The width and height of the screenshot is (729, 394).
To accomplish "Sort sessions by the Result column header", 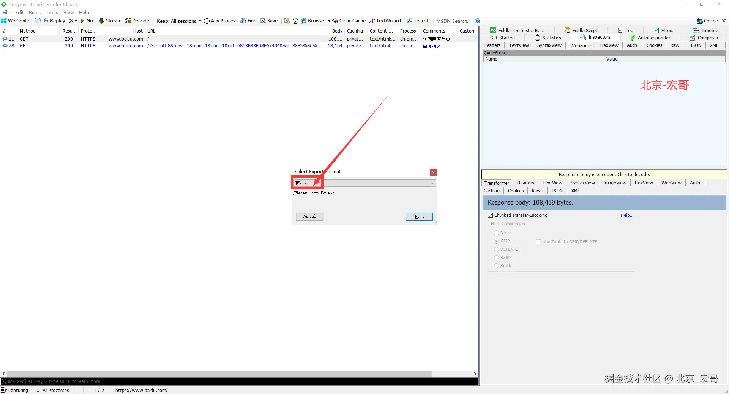I will point(69,31).
